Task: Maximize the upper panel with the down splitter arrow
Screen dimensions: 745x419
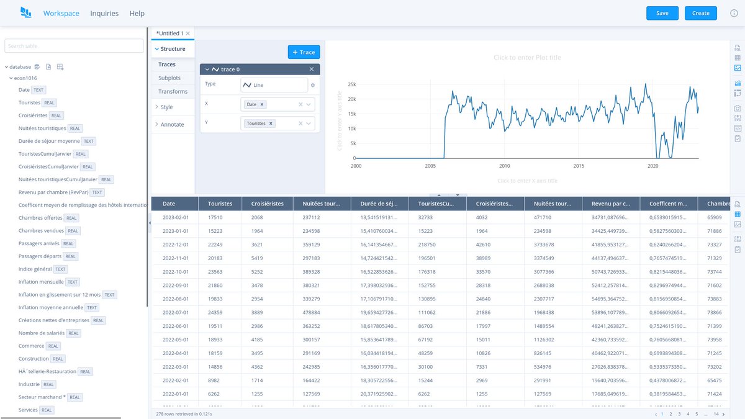Action: [457, 195]
